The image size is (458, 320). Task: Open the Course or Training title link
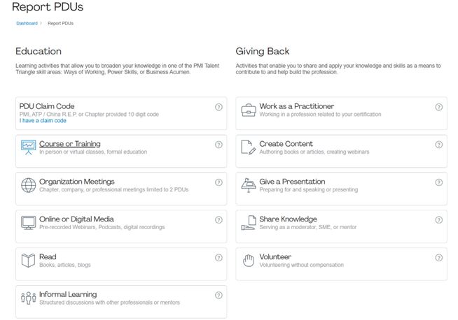[70, 144]
